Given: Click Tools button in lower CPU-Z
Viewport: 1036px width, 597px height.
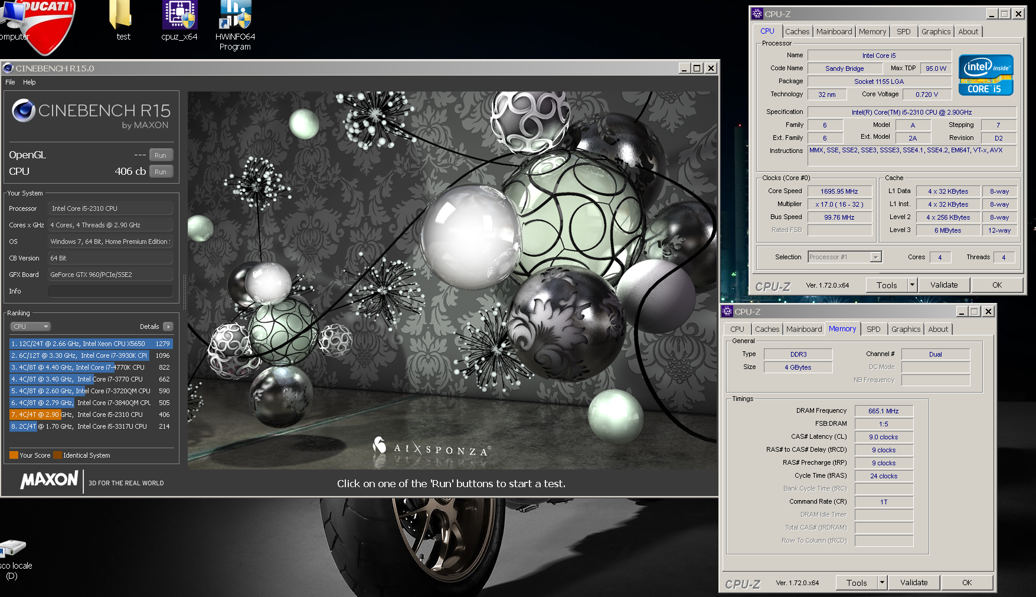Looking at the screenshot, I should pyautogui.click(x=857, y=583).
